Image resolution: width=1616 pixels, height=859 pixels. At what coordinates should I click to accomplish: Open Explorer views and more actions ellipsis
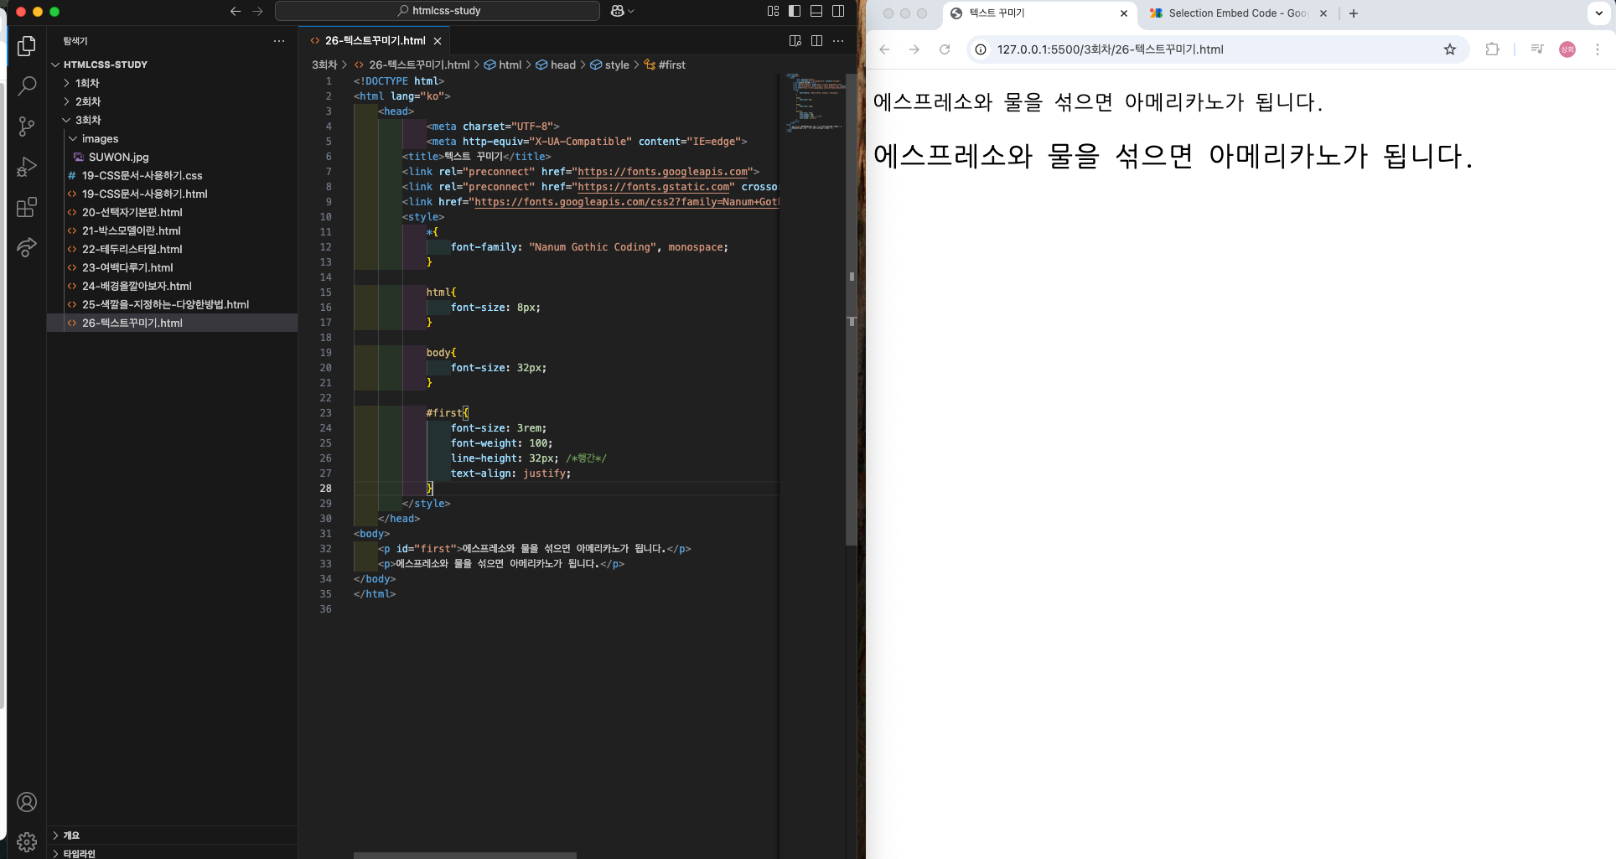pos(279,40)
